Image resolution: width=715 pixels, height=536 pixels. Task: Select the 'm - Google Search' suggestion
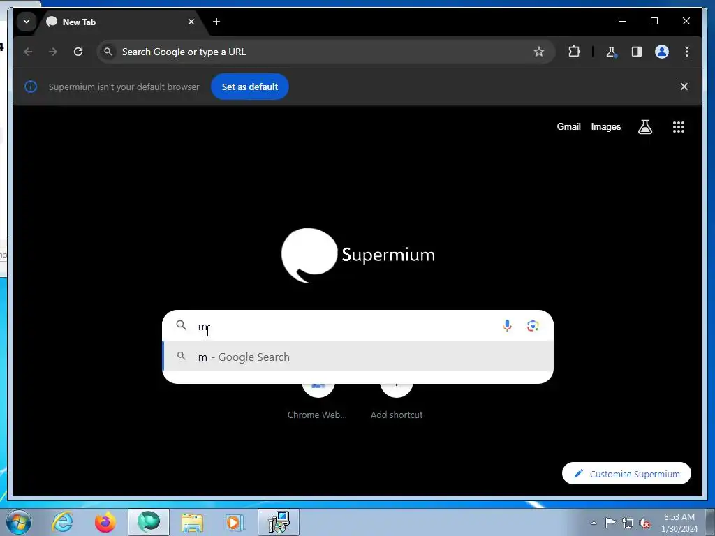[358, 357]
